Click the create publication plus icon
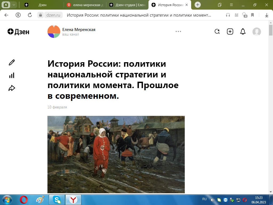 pyautogui.click(x=230, y=31)
